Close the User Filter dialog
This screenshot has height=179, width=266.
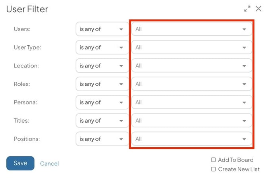[x=258, y=9]
